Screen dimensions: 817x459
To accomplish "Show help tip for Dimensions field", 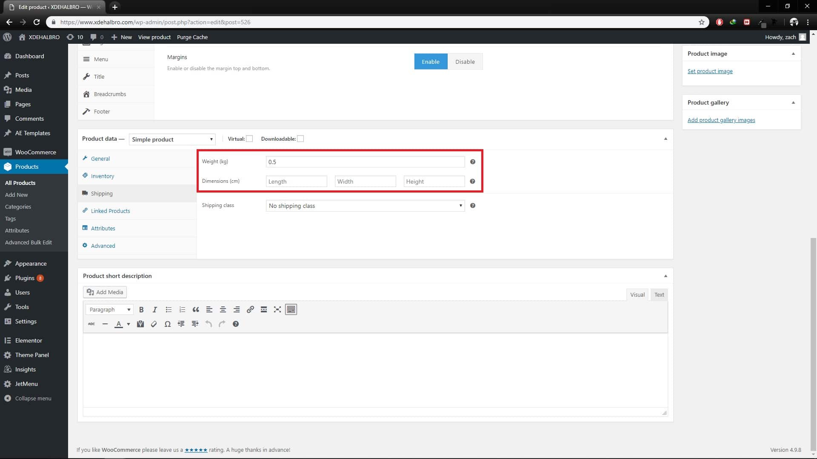I will tap(472, 181).
